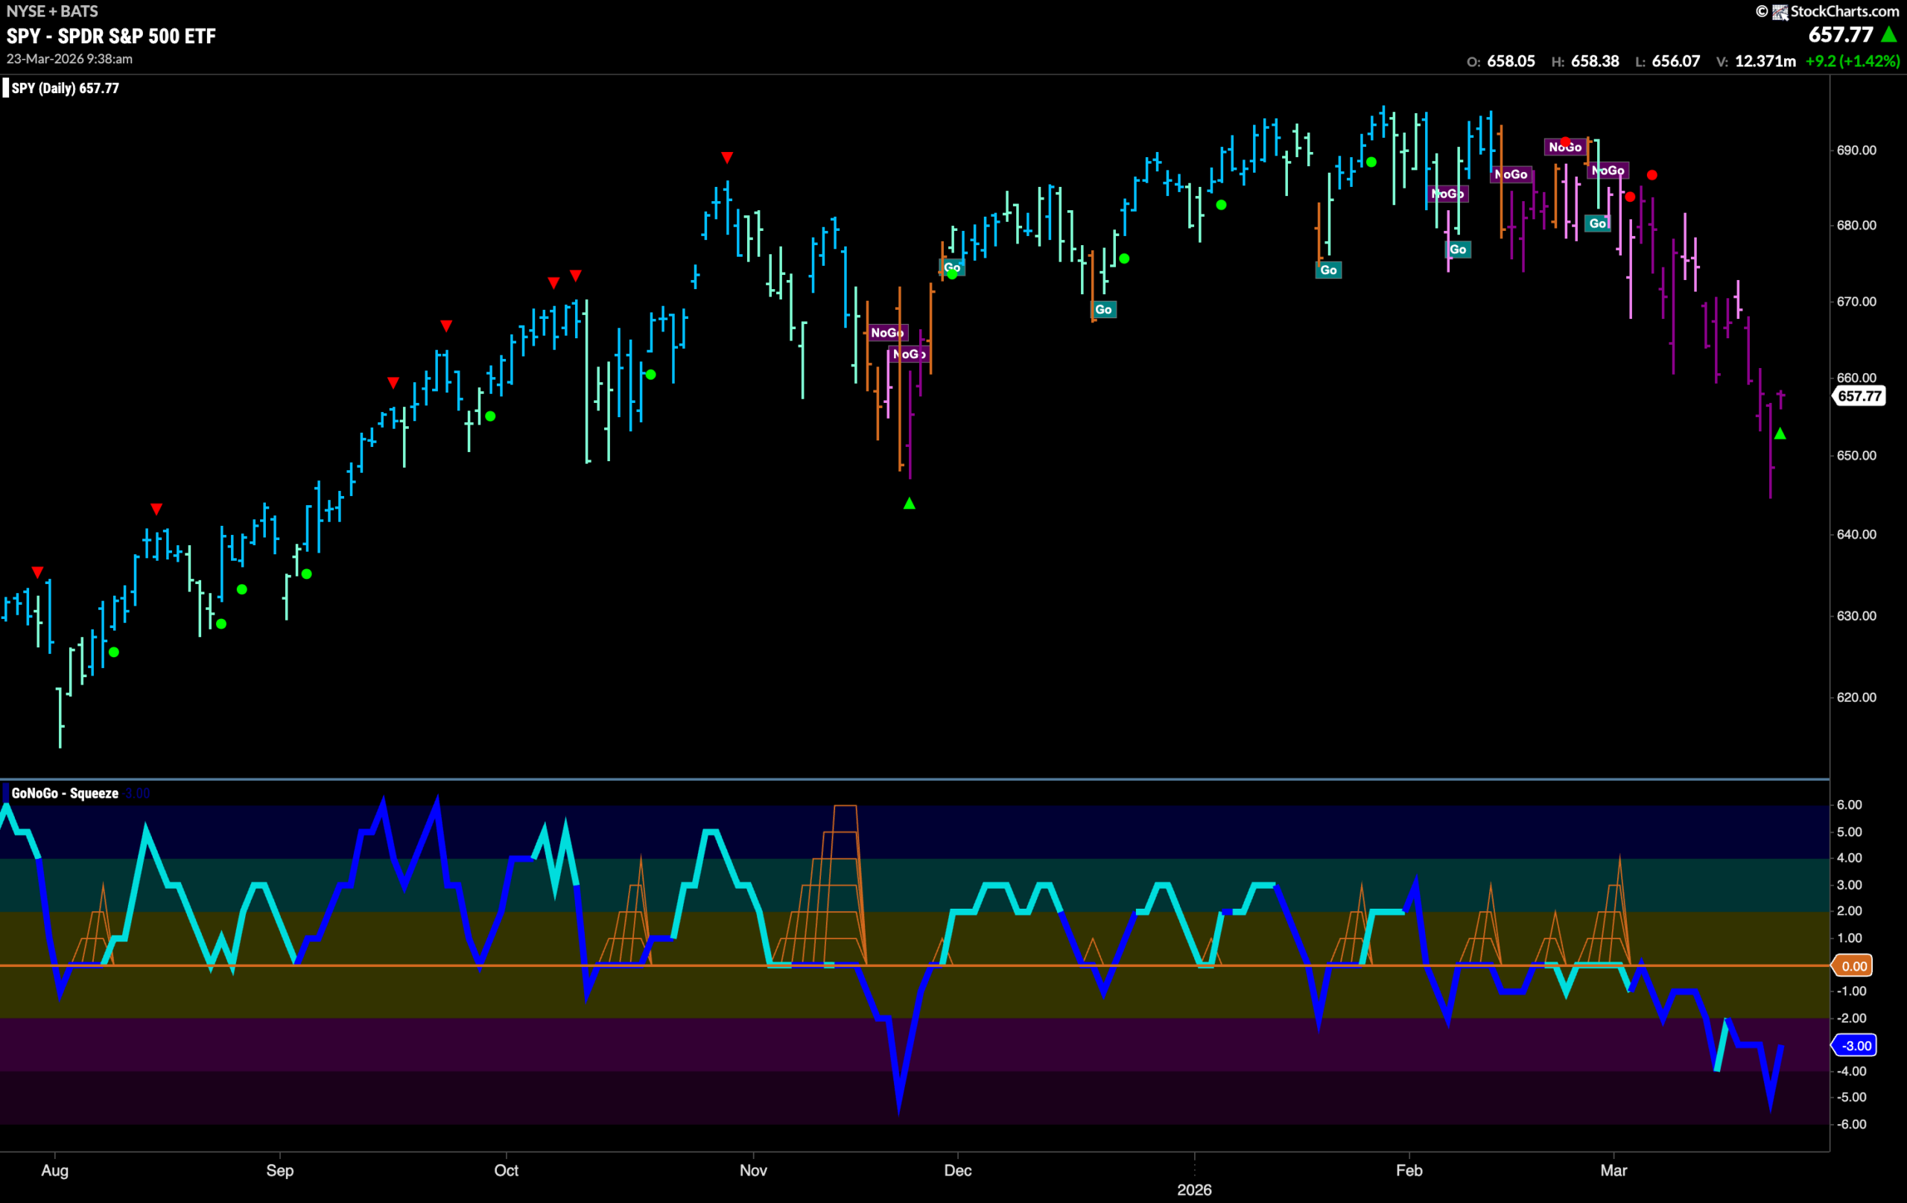Click the green dot in early January near 683
Image resolution: width=1907 pixels, height=1203 pixels.
(1221, 205)
